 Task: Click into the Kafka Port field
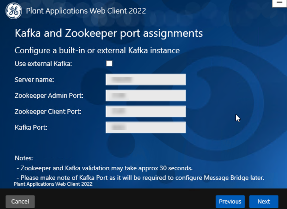[145, 127]
